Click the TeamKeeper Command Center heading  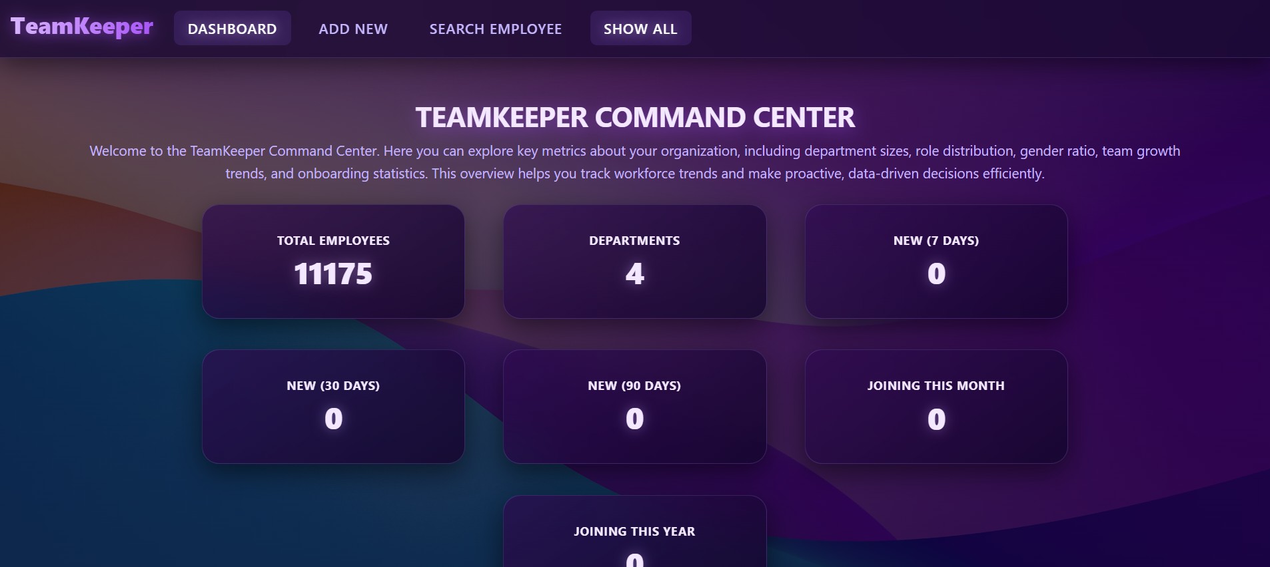[635, 118]
